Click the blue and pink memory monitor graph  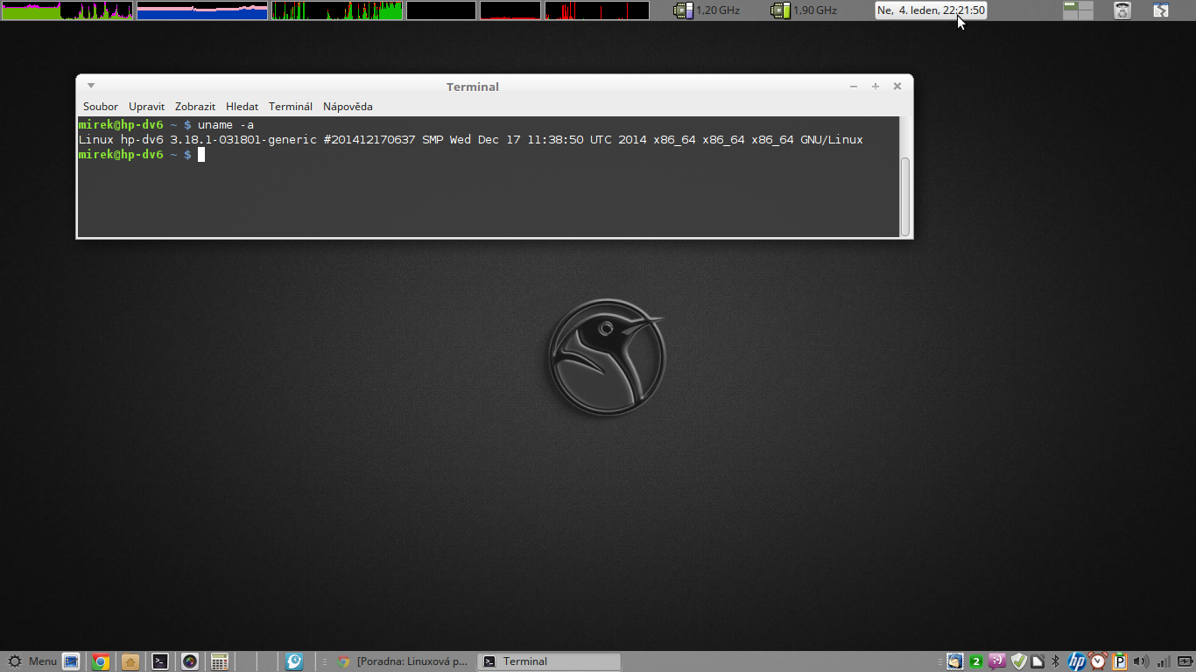coord(202,10)
